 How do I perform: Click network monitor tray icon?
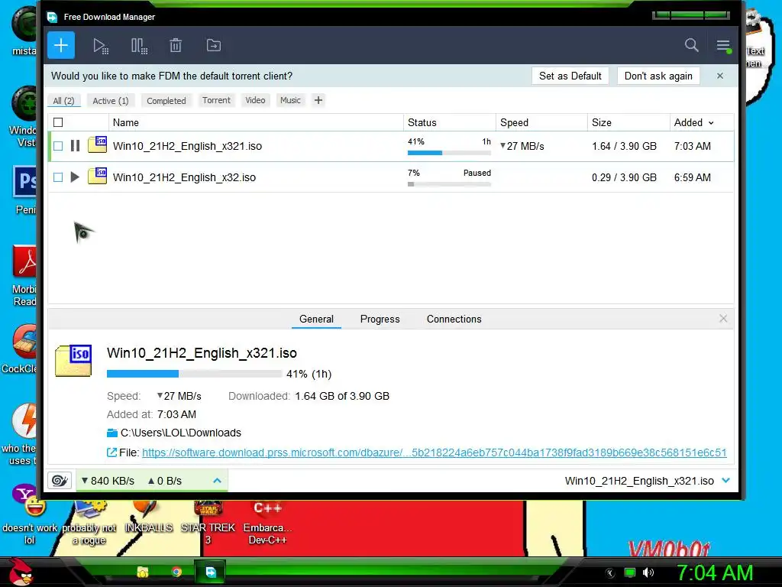pos(630,572)
